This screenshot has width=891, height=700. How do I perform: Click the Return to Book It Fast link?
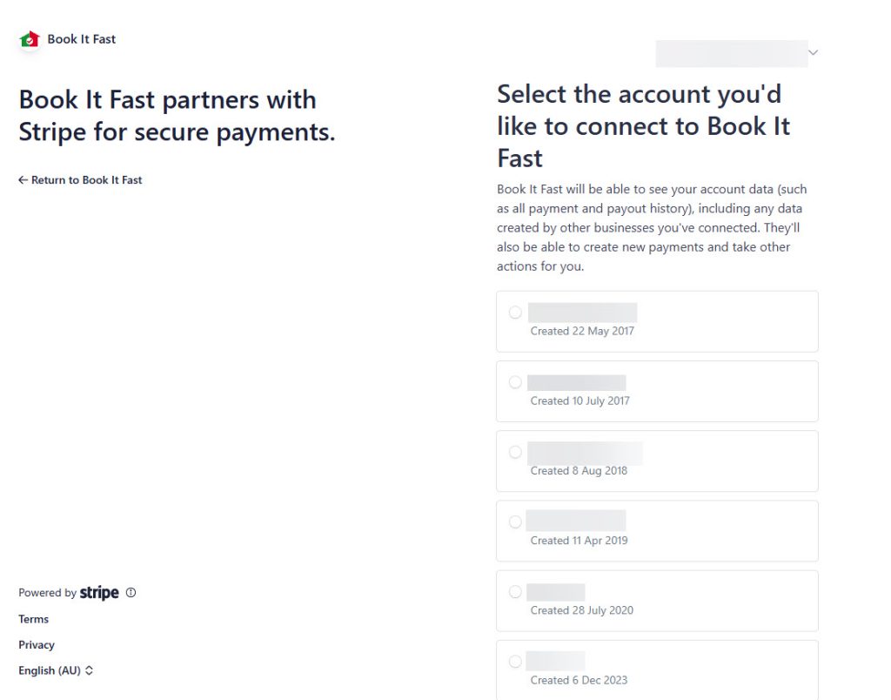(x=86, y=180)
